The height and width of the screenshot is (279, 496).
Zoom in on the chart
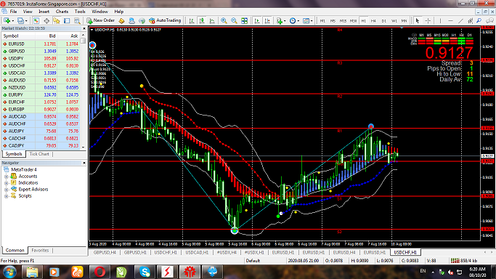click(224, 20)
